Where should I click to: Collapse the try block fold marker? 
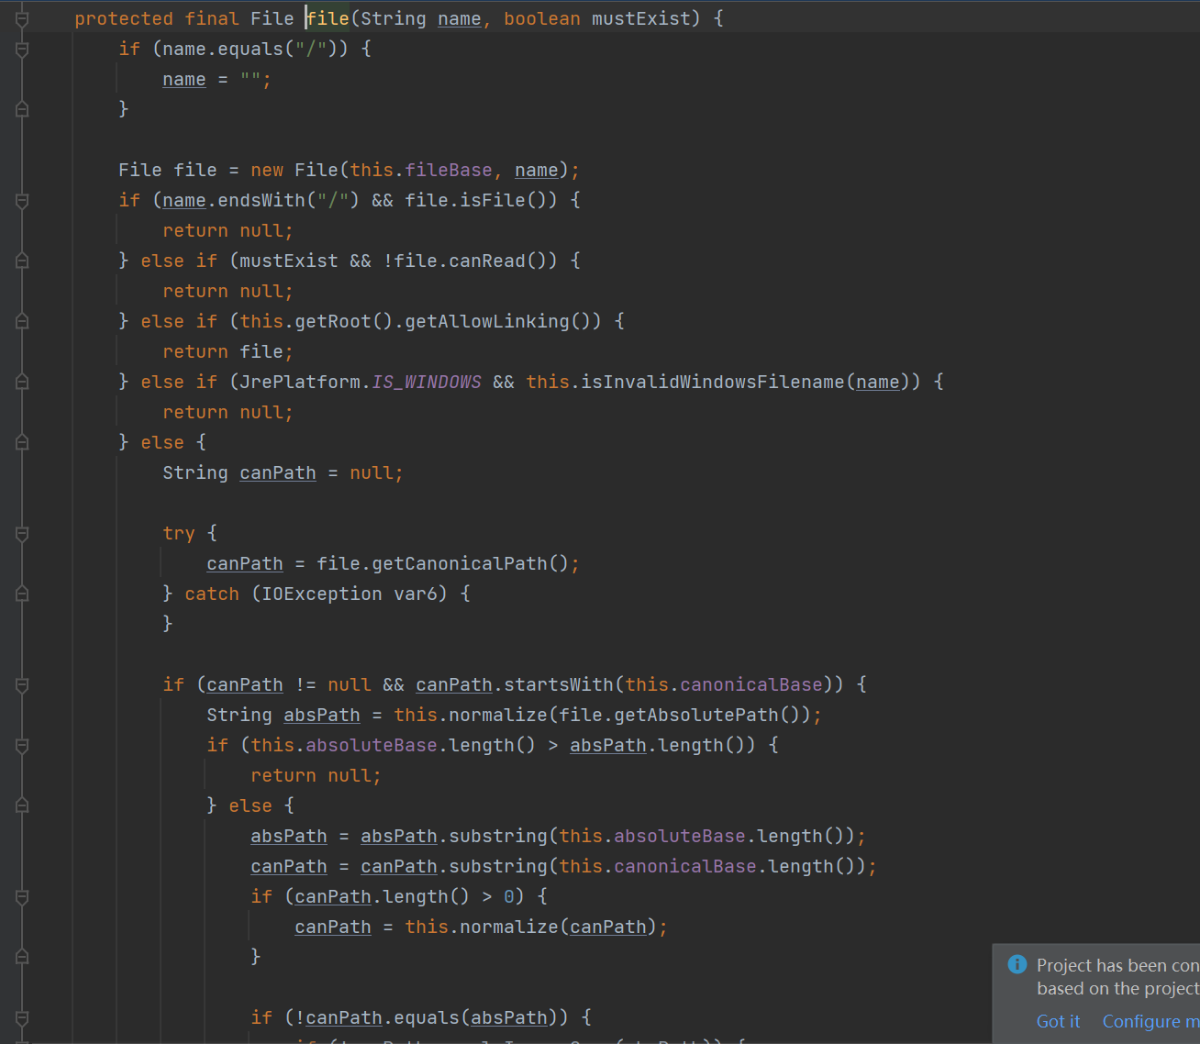click(x=22, y=533)
